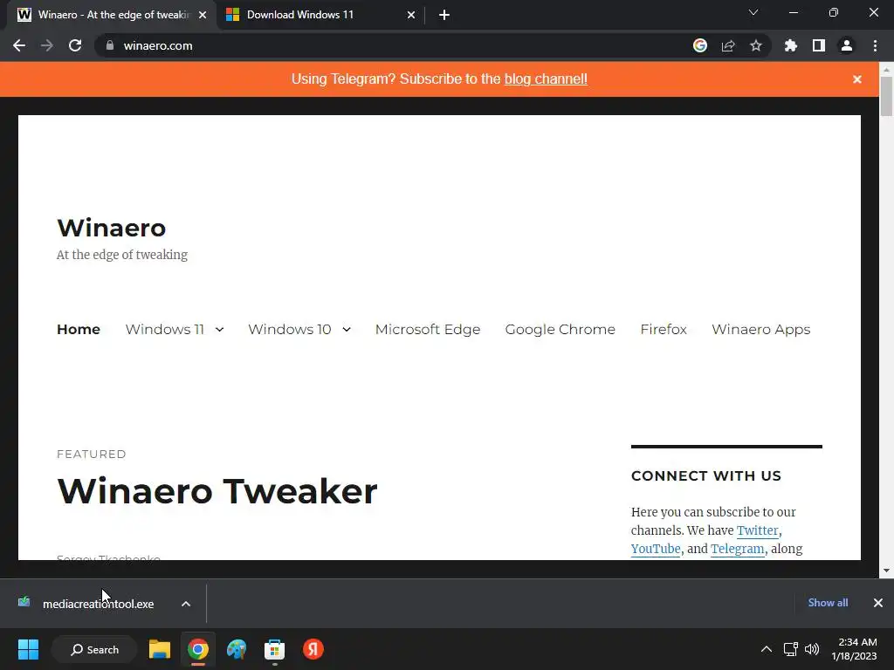894x670 pixels.
Task: Click At the edge of tweaking tagline
Action: point(122,255)
